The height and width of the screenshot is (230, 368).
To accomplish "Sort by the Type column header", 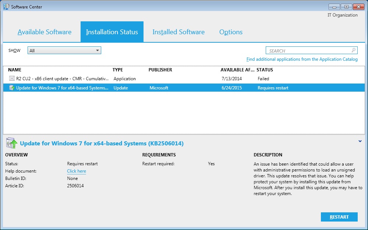I will click(x=118, y=70).
